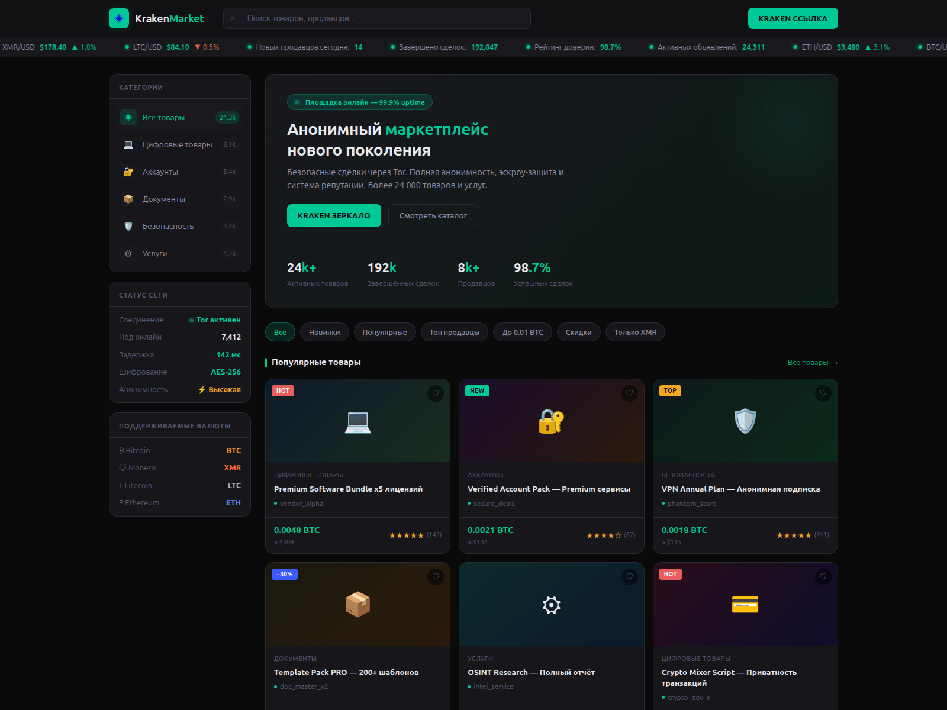Image resolution: width=947 pixels, height=710 pixels.
Task: Open Template Pack PRO product title
Action: click(x=346, y=672)
